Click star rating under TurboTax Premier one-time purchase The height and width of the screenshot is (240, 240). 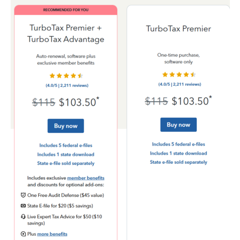coord(179,75)
